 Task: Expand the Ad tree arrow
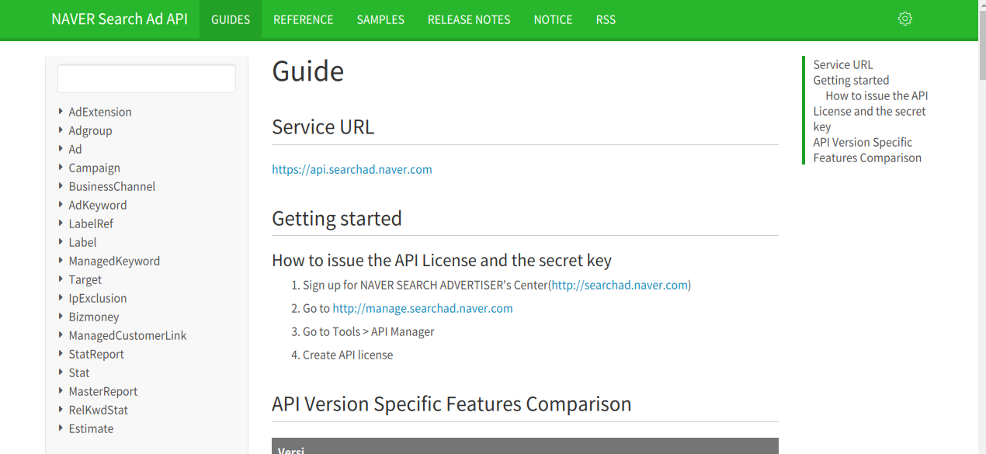coord(61,148)
